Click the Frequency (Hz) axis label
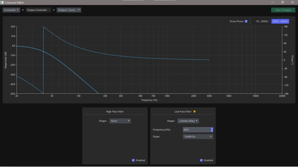This screenshot has width=298, height=167. pos(149,100)
